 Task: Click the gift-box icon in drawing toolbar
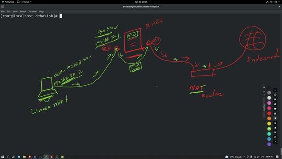(x=275, y=114)
